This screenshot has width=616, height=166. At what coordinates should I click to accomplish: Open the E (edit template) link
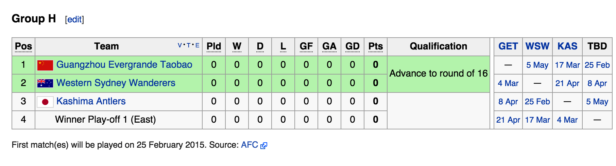point(198,45)
